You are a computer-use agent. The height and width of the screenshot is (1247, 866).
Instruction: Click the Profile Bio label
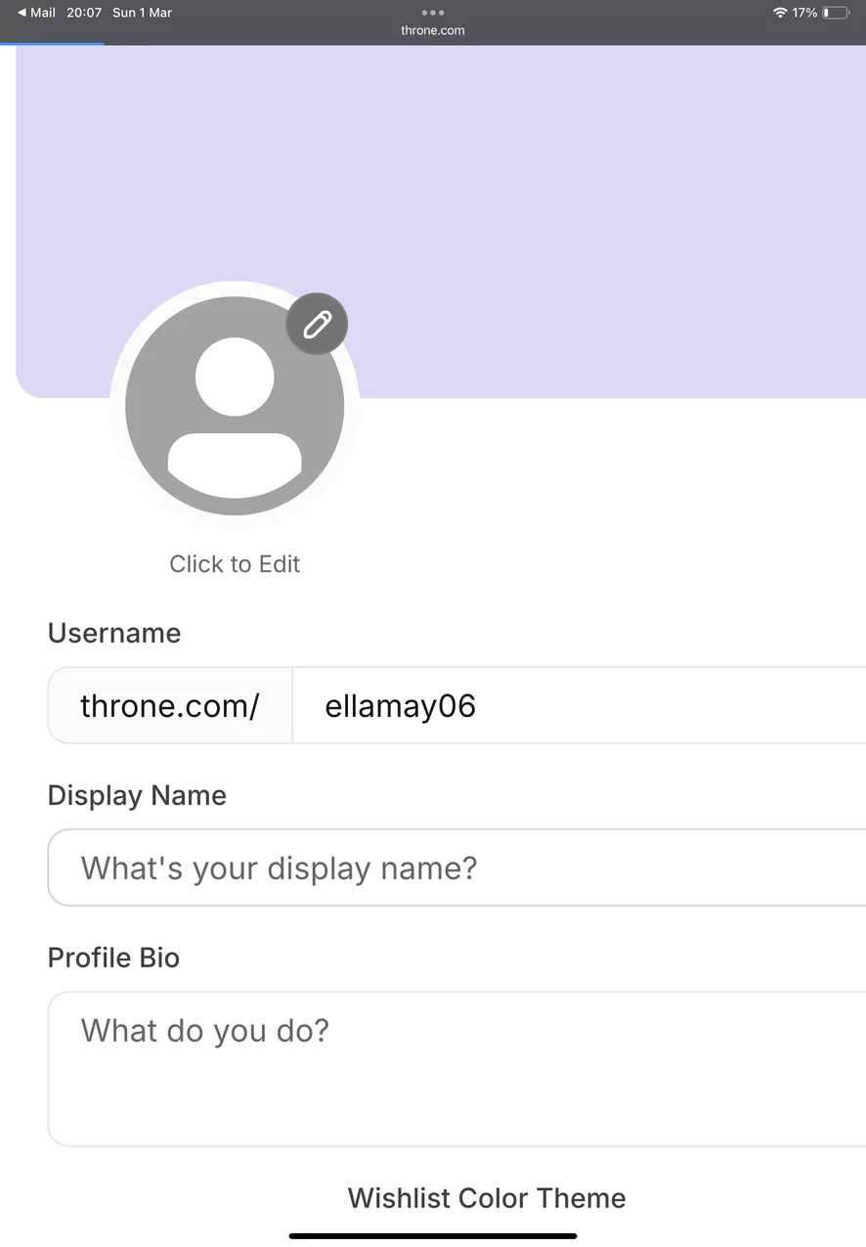(x=113, y=958)
